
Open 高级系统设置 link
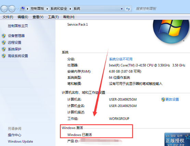pos(18,56)
